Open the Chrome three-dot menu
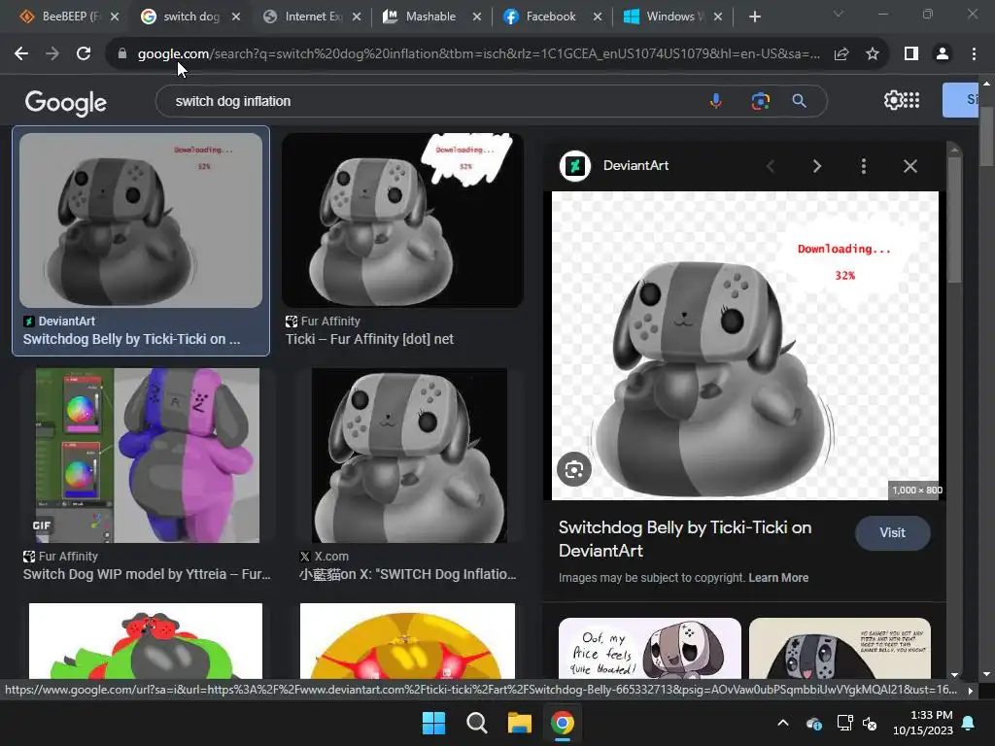 pyautogui.click(x=974, y=54)
